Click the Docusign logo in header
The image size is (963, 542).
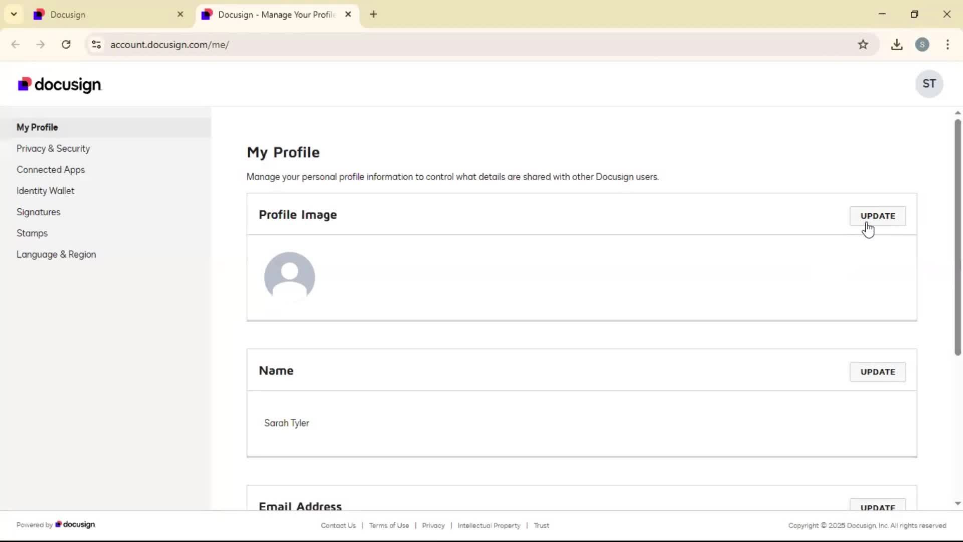(60, 84)
